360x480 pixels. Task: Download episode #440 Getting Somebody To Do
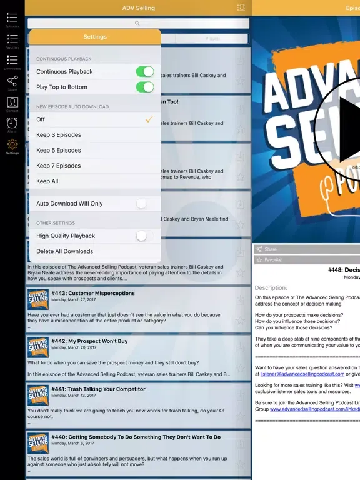(x=241, y=444)
